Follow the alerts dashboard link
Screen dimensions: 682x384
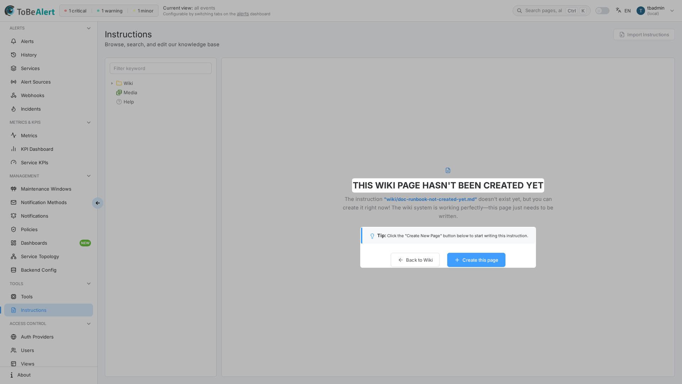click(243, 14)
